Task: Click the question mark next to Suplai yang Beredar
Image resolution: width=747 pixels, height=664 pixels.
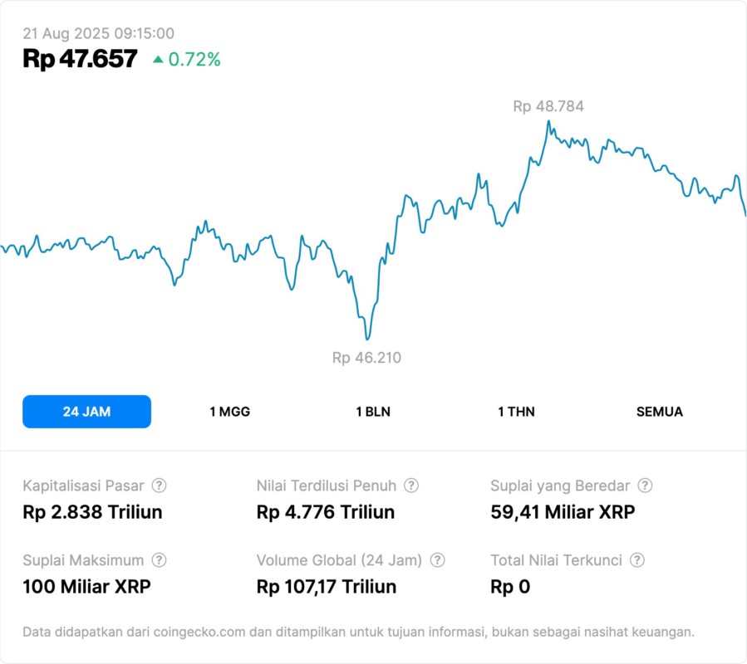Action: tap(645, 486)
